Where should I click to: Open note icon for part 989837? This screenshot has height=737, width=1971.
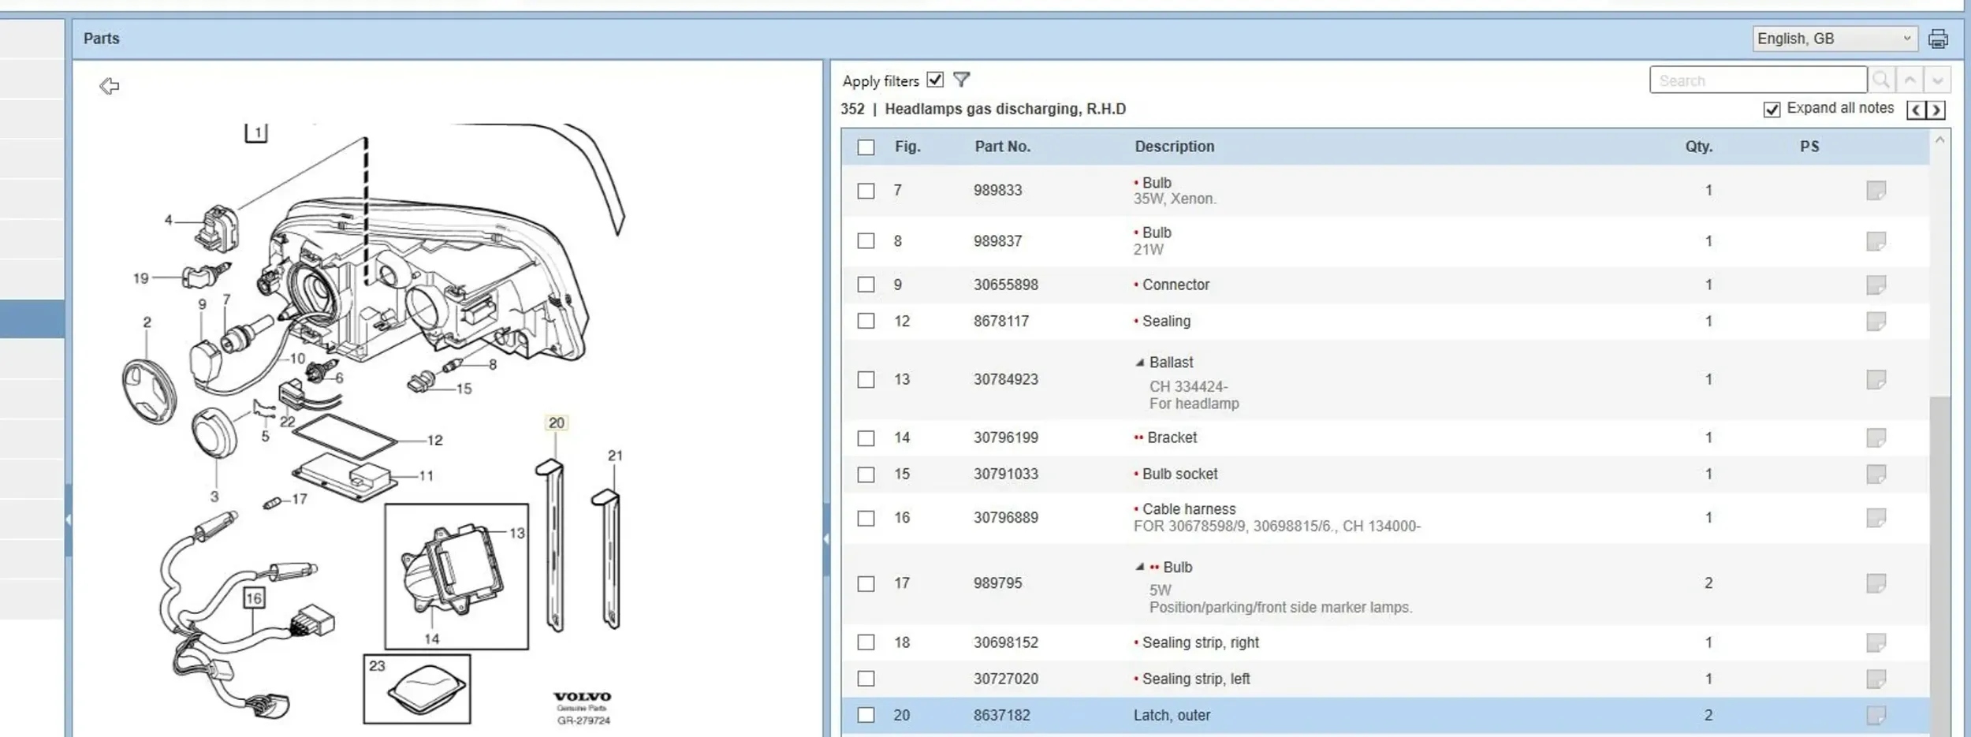click(1876, 241)
